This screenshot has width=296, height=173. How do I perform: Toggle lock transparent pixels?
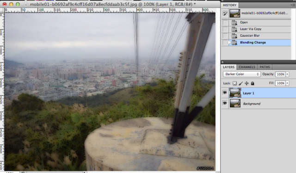point(234,83)
